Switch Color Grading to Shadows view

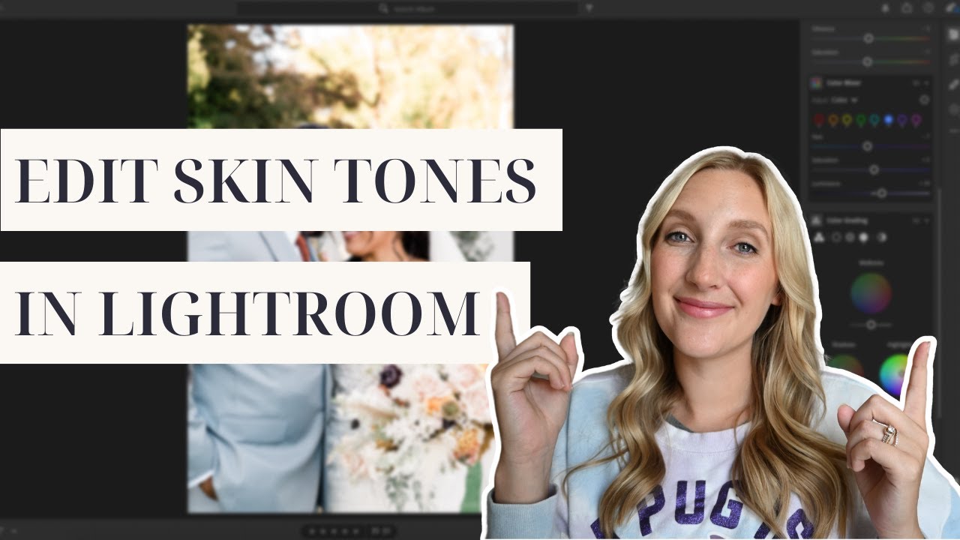pyautogui.click(x=836, y=237)
